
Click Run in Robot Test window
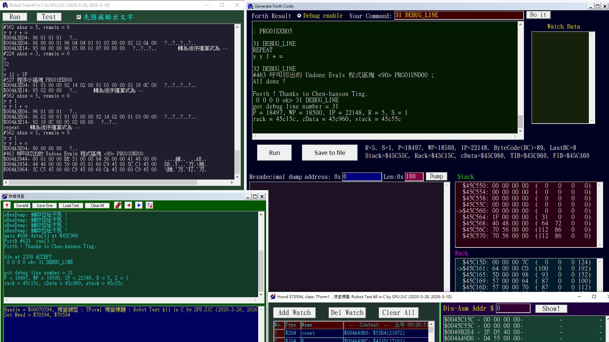tap(15, 17)
